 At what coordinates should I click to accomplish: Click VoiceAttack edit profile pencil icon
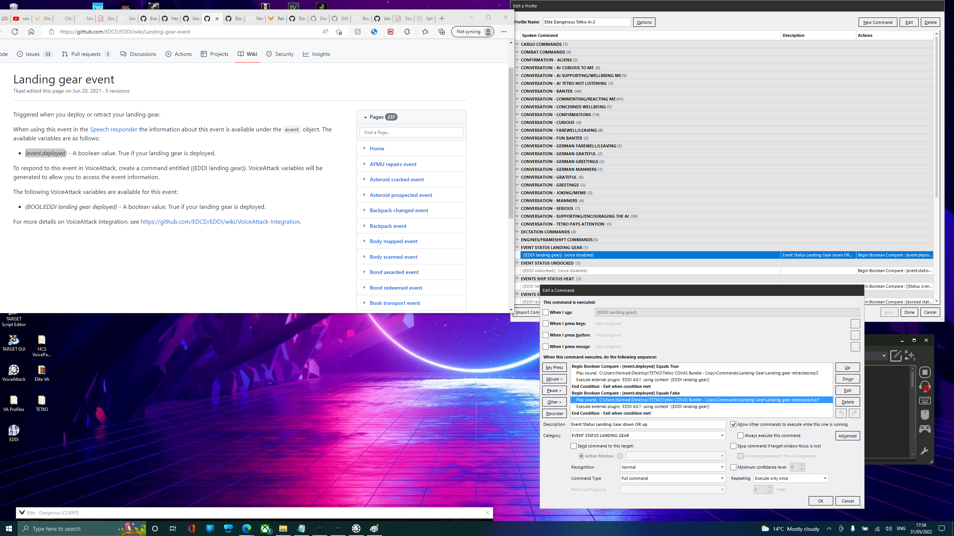click(896, 355)
